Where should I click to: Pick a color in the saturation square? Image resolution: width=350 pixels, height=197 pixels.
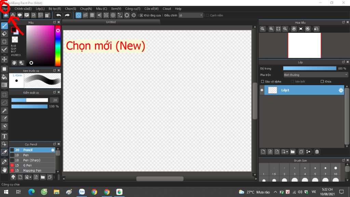click(x=40, y=45)
